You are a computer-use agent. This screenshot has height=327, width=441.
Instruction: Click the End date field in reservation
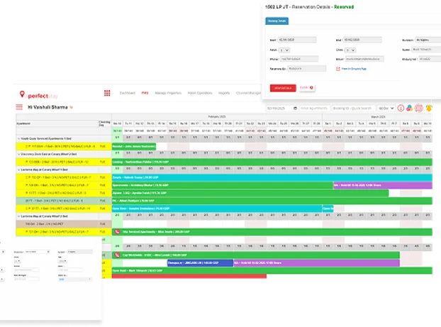[x=362, y=40]
